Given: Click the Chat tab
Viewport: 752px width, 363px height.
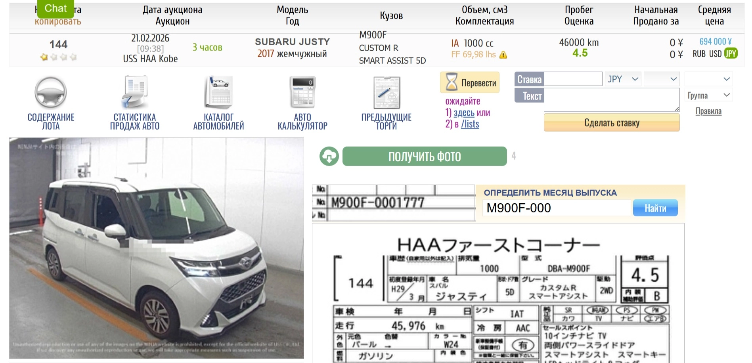Looking at the screenshot, I should [55, 8].
